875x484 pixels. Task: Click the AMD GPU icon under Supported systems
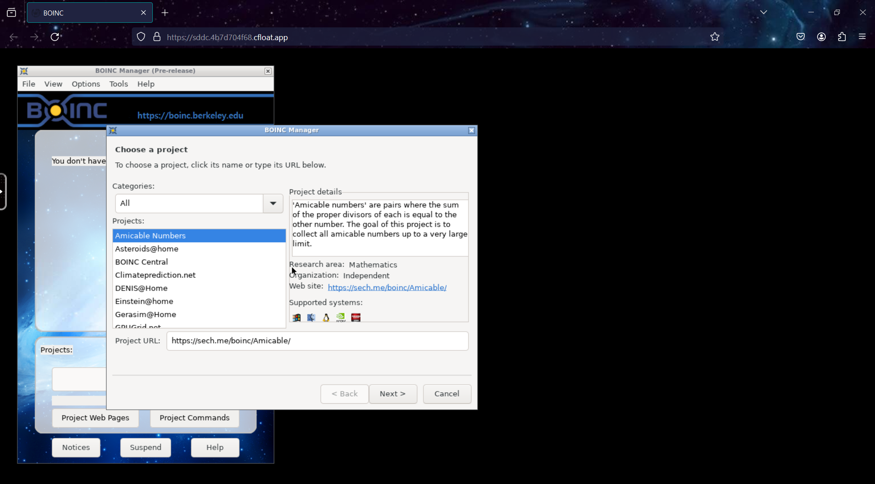[x=356, y=317]
